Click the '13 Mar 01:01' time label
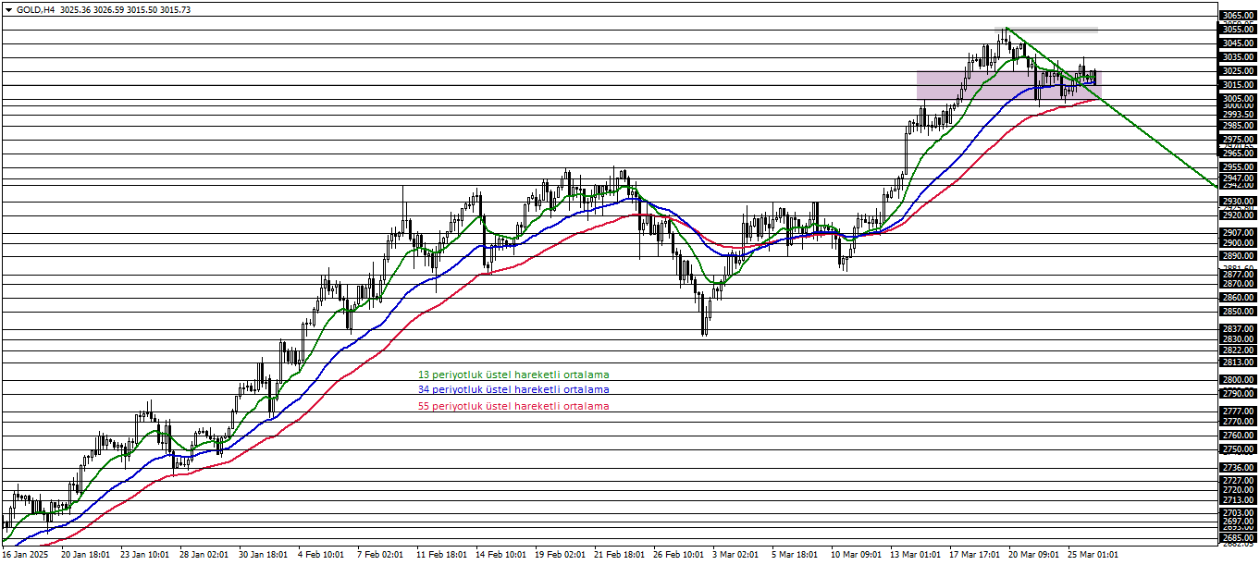1260x565 pixels. 915,556
